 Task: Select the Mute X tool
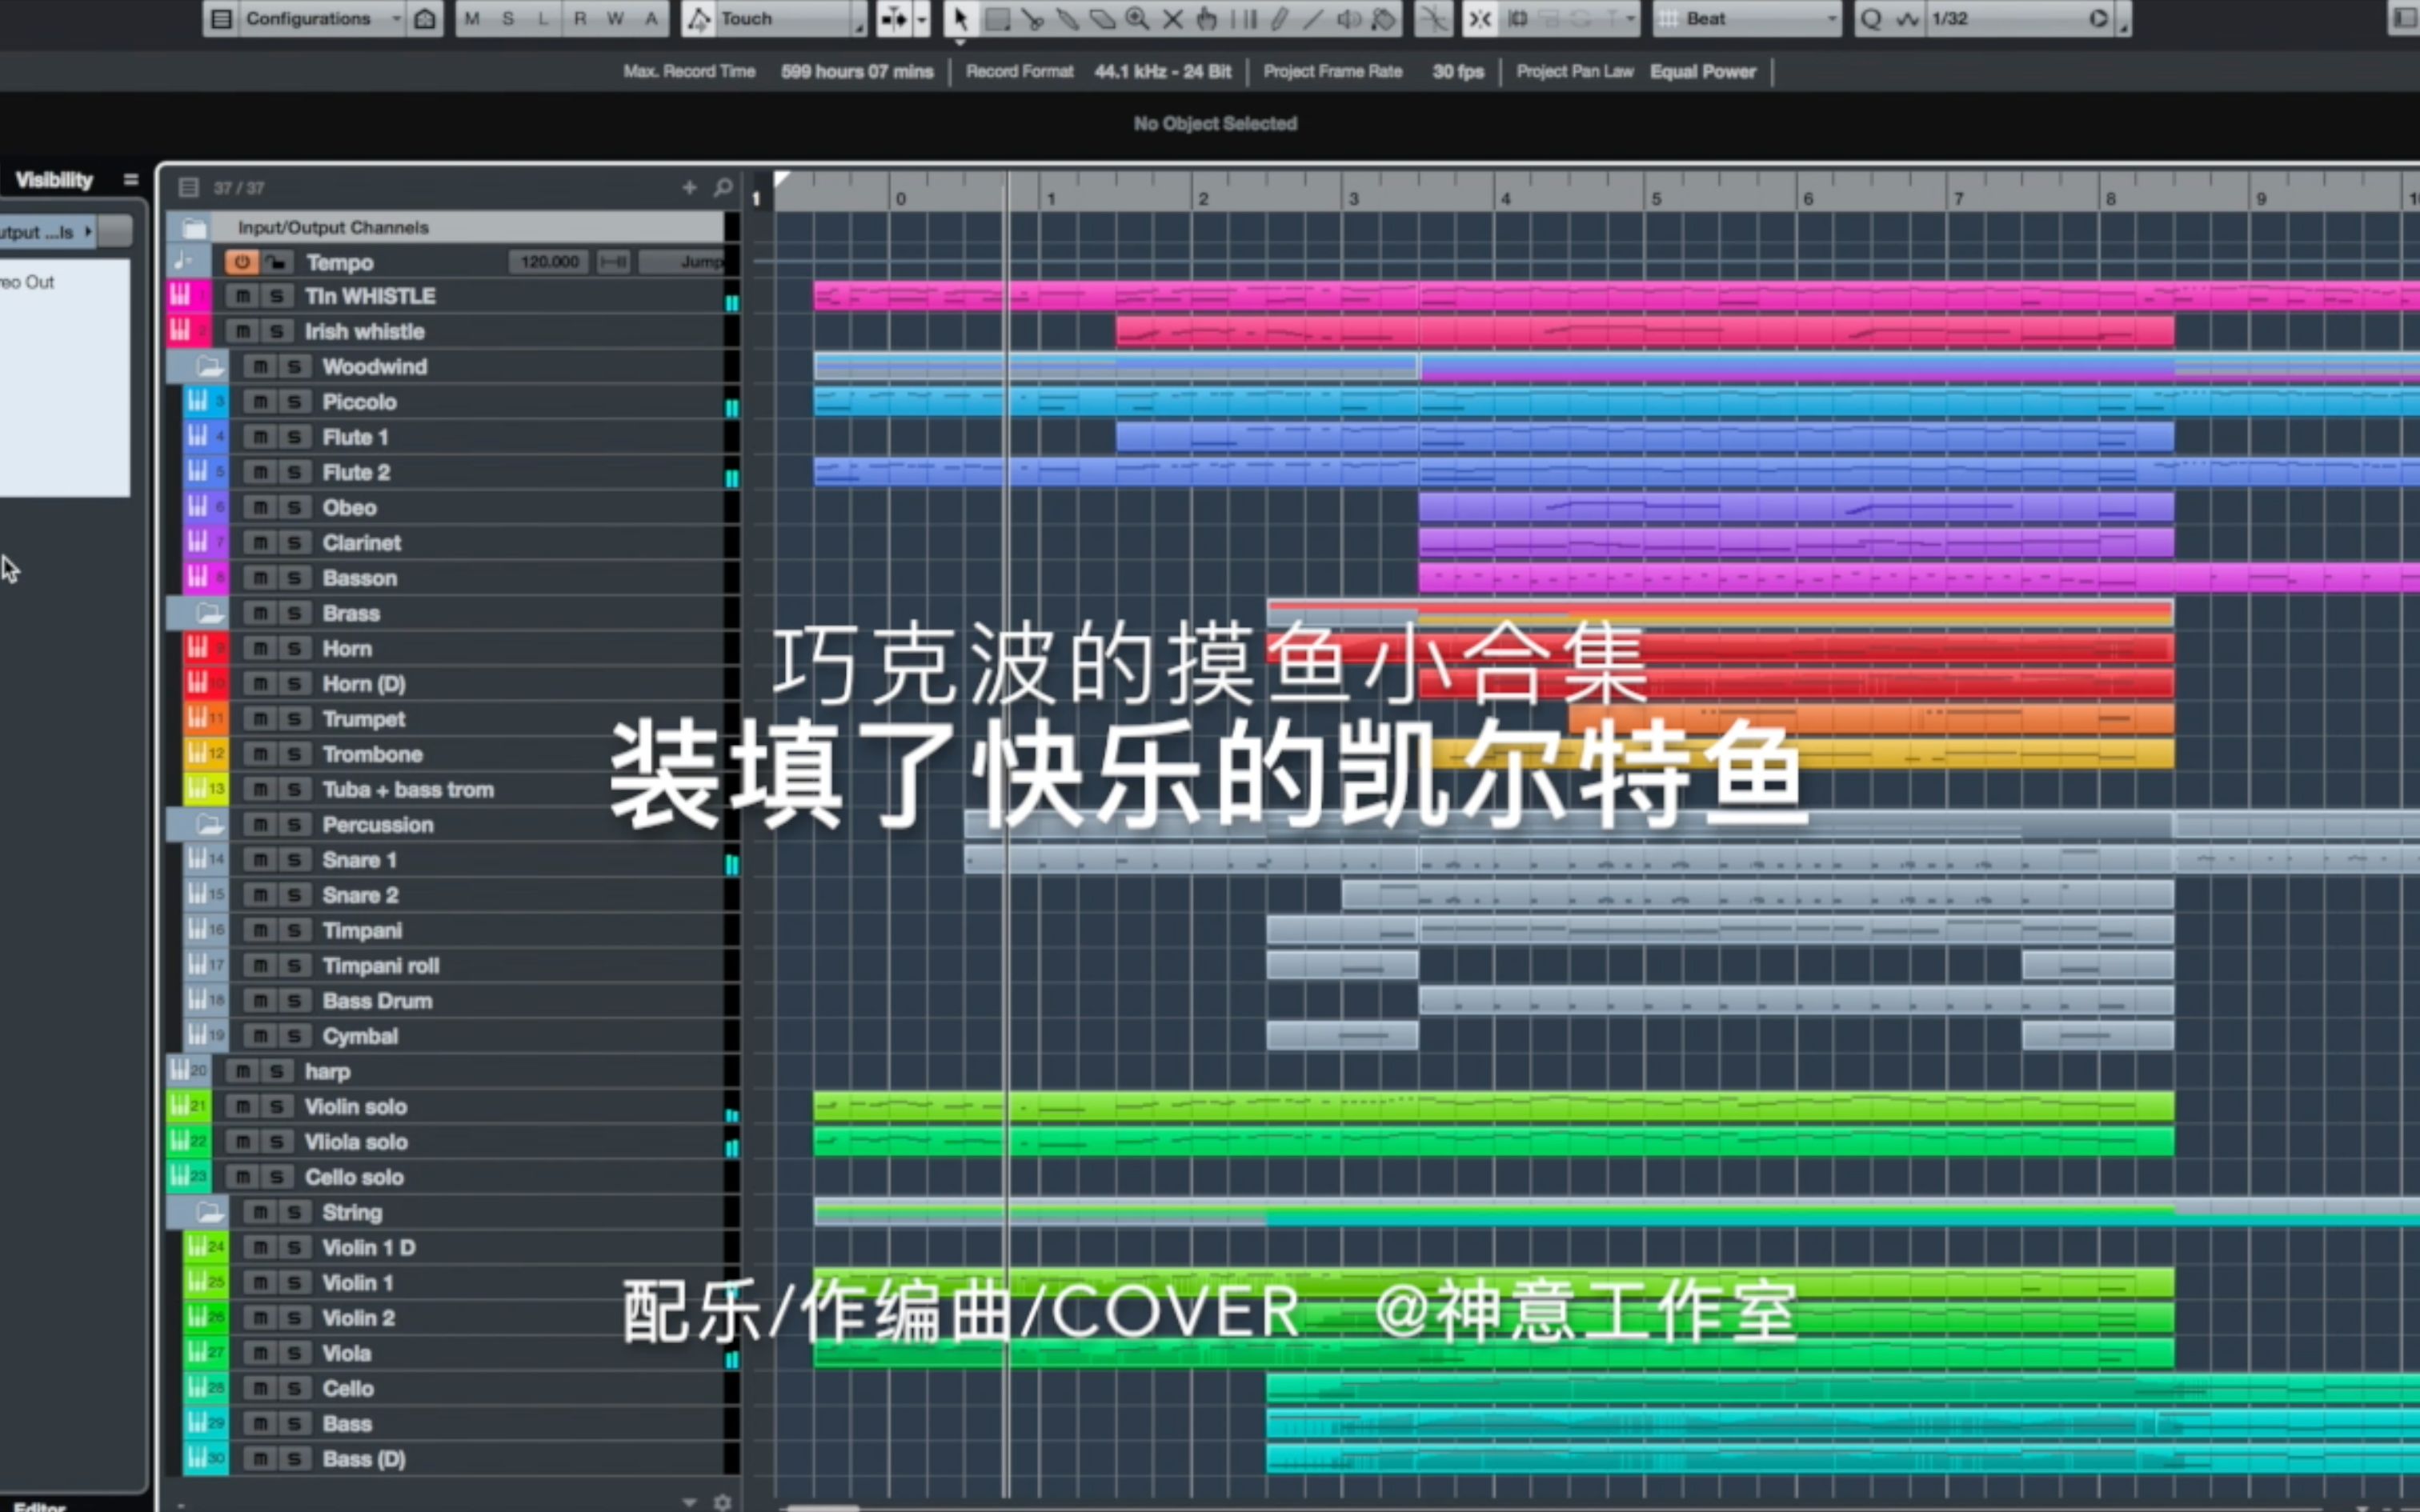1173,18
